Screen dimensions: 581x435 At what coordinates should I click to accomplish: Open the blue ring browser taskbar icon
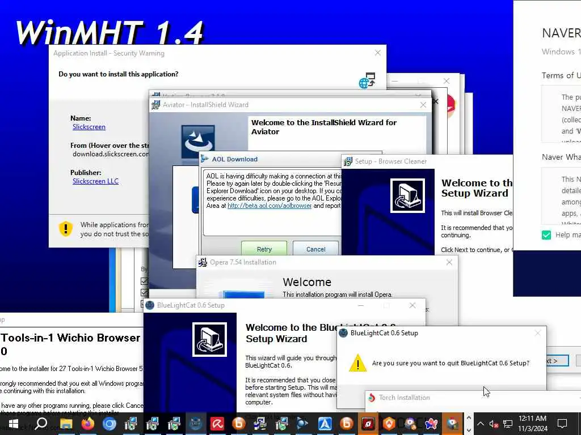click(110, 424)
